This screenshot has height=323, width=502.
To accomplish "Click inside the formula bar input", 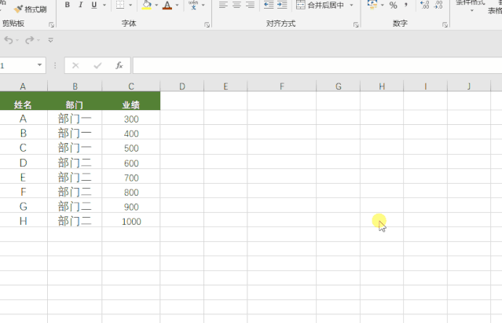I will point(317,66).
